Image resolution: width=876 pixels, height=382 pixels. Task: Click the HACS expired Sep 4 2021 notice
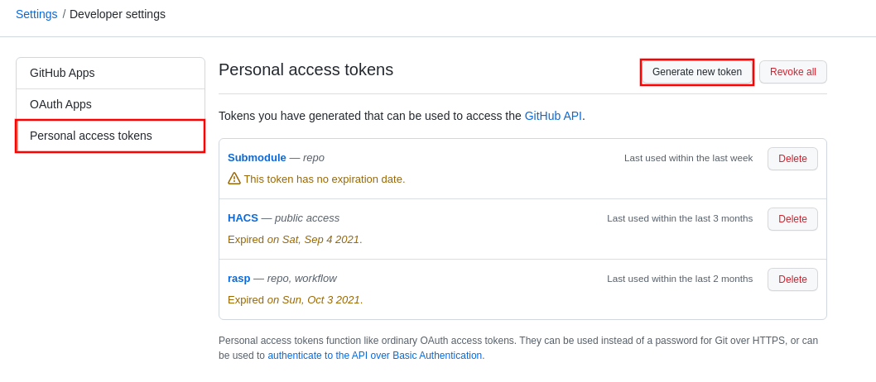[295, 239]
